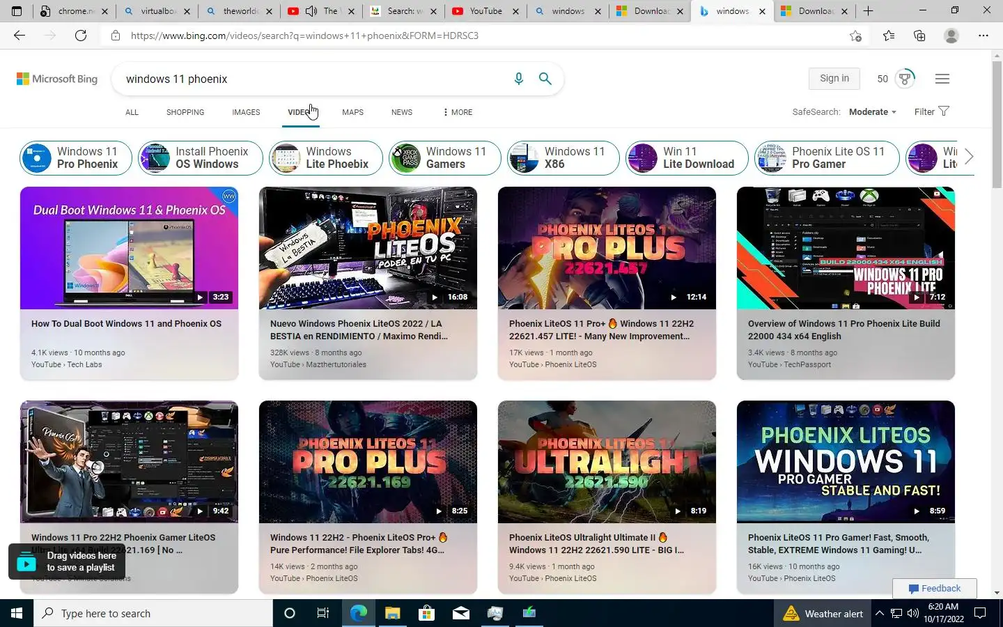The width and height of the screenshot is (1003, 627).
Task: Switch to the IMAGES tab
Action: point(246,112)
